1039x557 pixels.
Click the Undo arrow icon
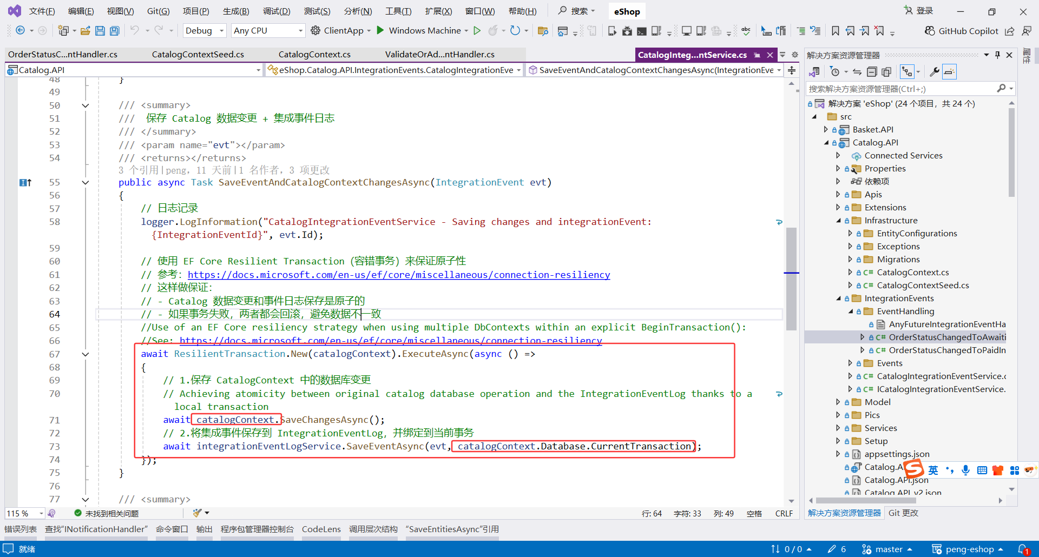(x=134, y=30)
